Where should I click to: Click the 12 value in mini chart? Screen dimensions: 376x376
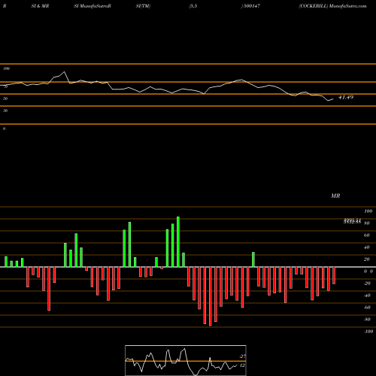[x=242, y=365]
